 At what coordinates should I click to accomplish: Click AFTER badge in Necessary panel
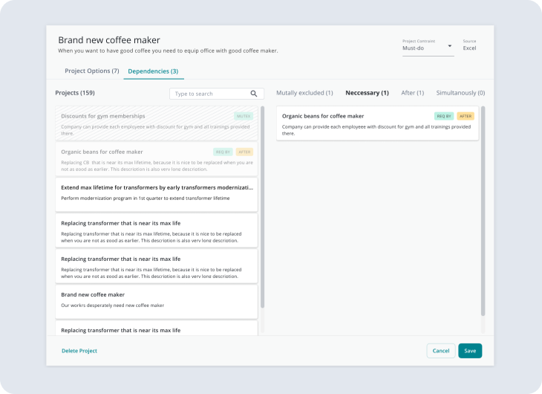[466, 116]
